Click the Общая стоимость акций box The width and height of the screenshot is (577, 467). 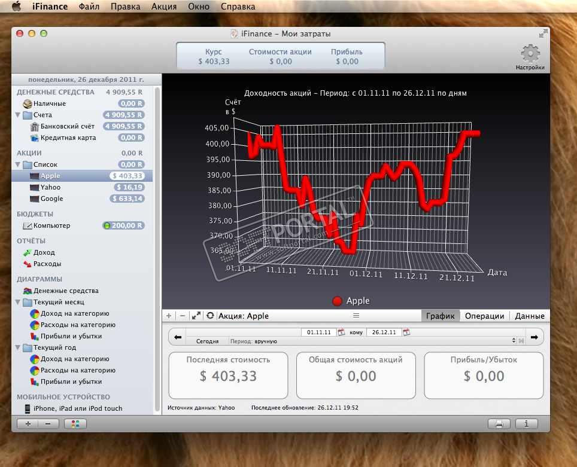[x=356, y=376]
